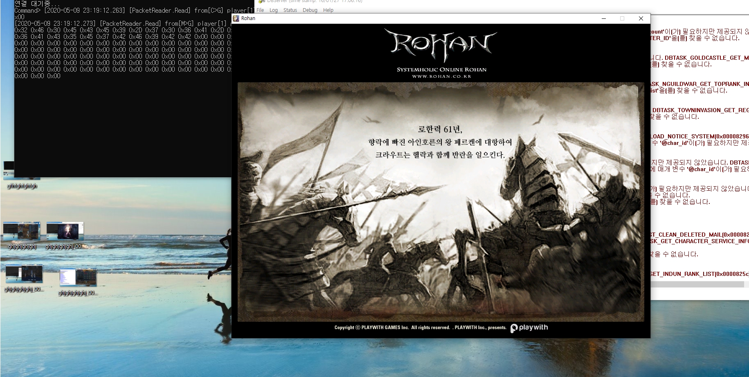Click the battle scene artwork in Rohan

441,202
